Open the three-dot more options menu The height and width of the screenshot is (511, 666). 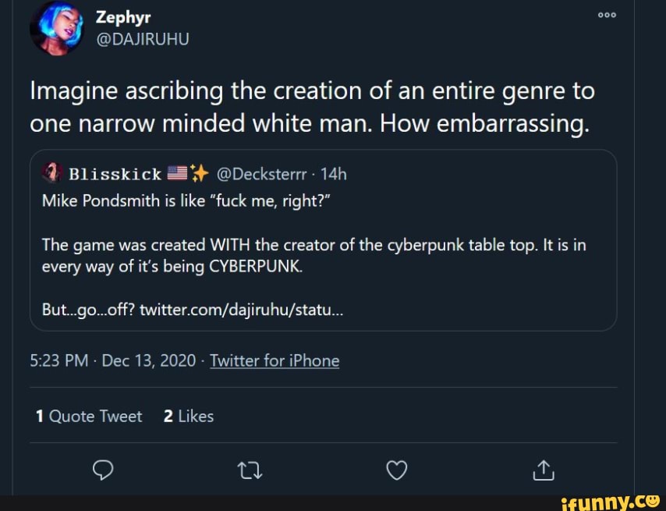[x=607, y=13]
